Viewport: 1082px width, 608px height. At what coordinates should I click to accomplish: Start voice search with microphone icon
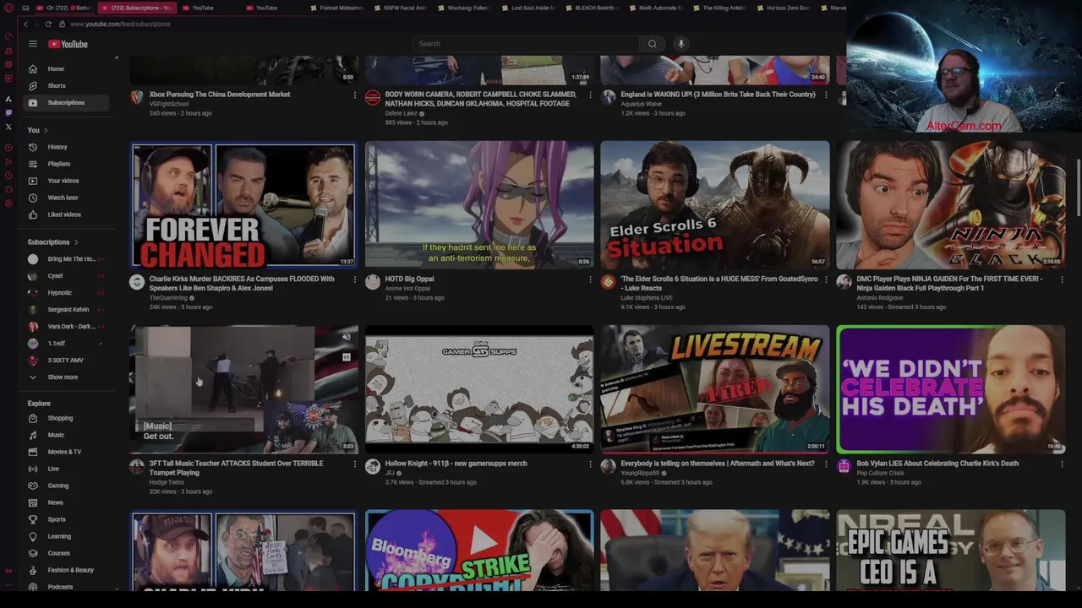tap(680, 44)
